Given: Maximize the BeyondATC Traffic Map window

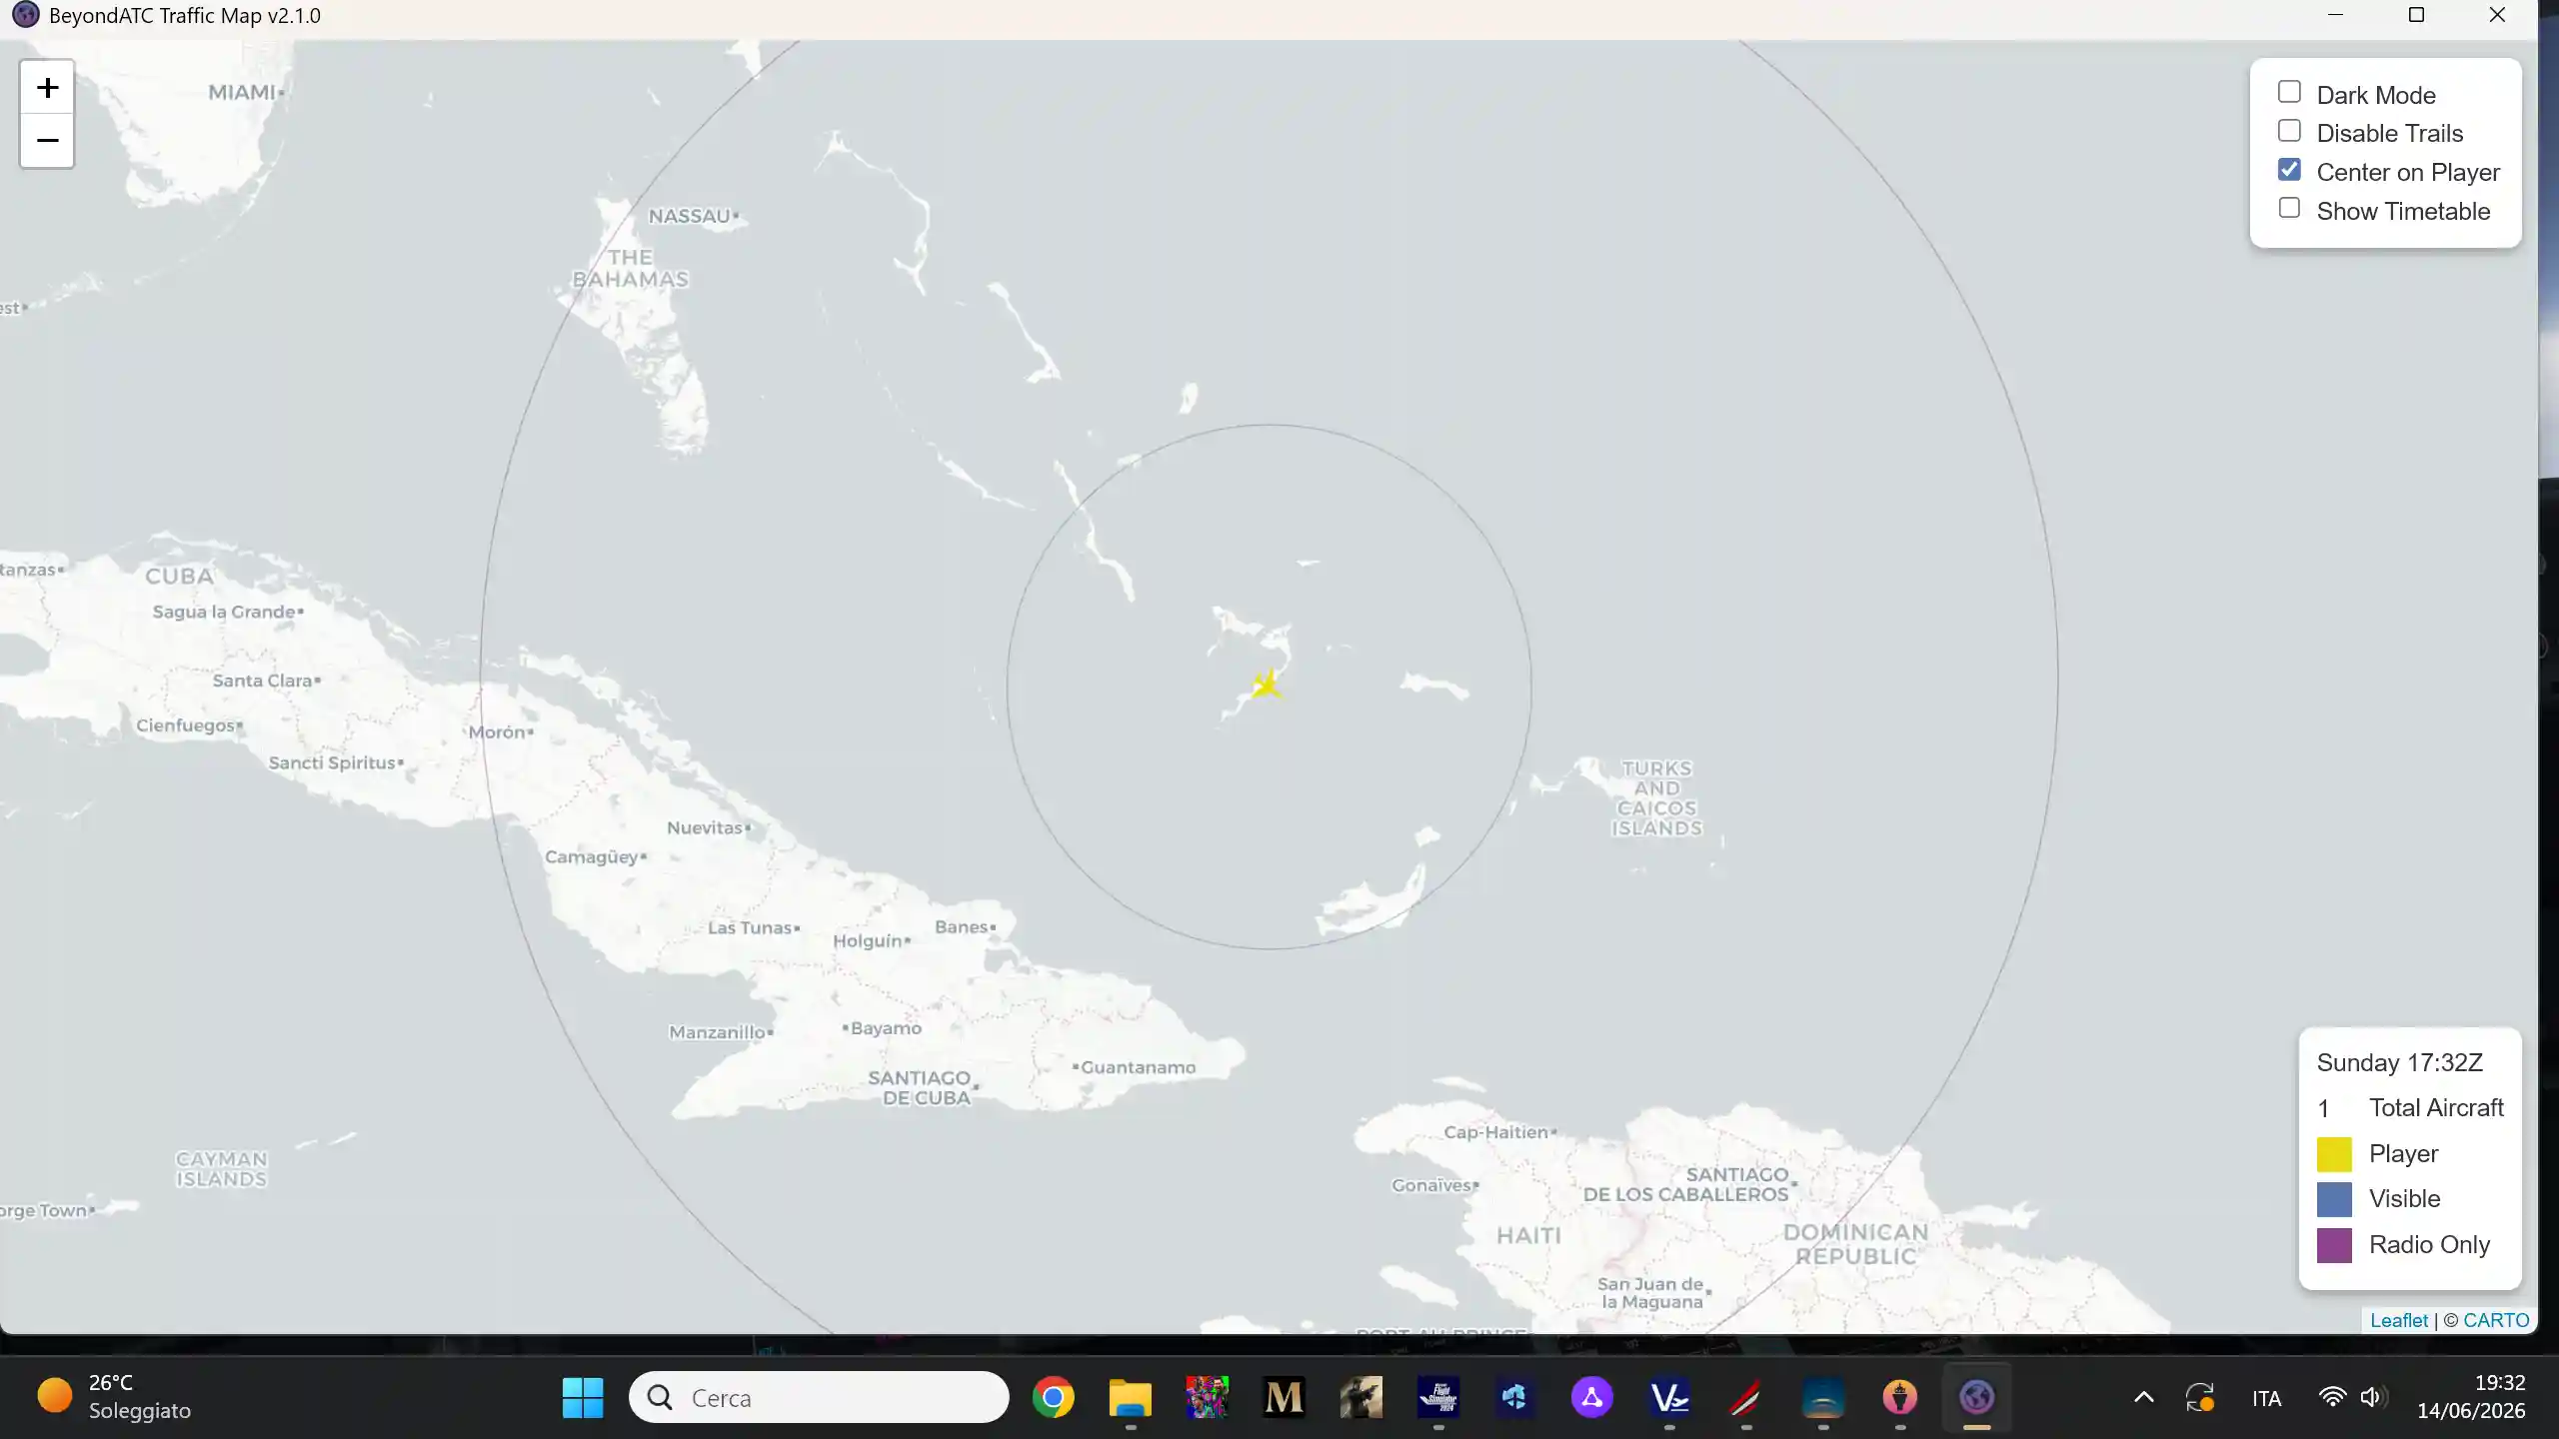Looking at the screenshot, I should pyautogui.click(x=2416, y=15).
